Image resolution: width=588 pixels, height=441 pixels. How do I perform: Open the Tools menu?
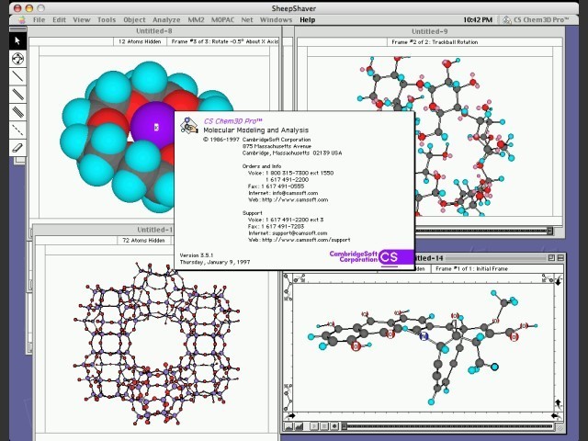click(107, 20)
